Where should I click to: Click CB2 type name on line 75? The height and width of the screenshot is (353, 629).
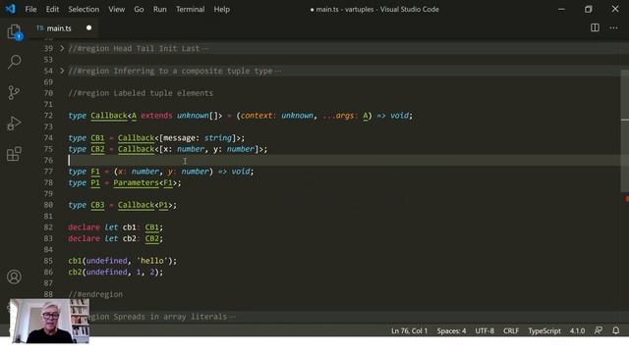97,149
